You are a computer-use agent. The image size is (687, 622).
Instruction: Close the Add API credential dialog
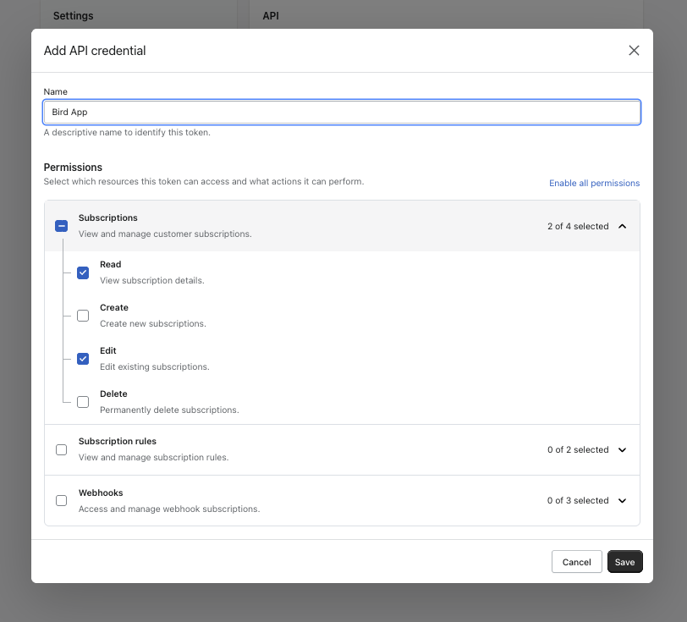634,51
